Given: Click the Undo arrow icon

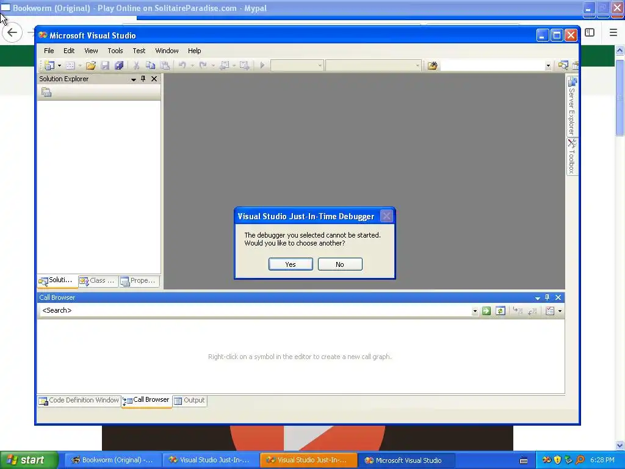Looking at the screenshot, I should (x=182, y=65).
